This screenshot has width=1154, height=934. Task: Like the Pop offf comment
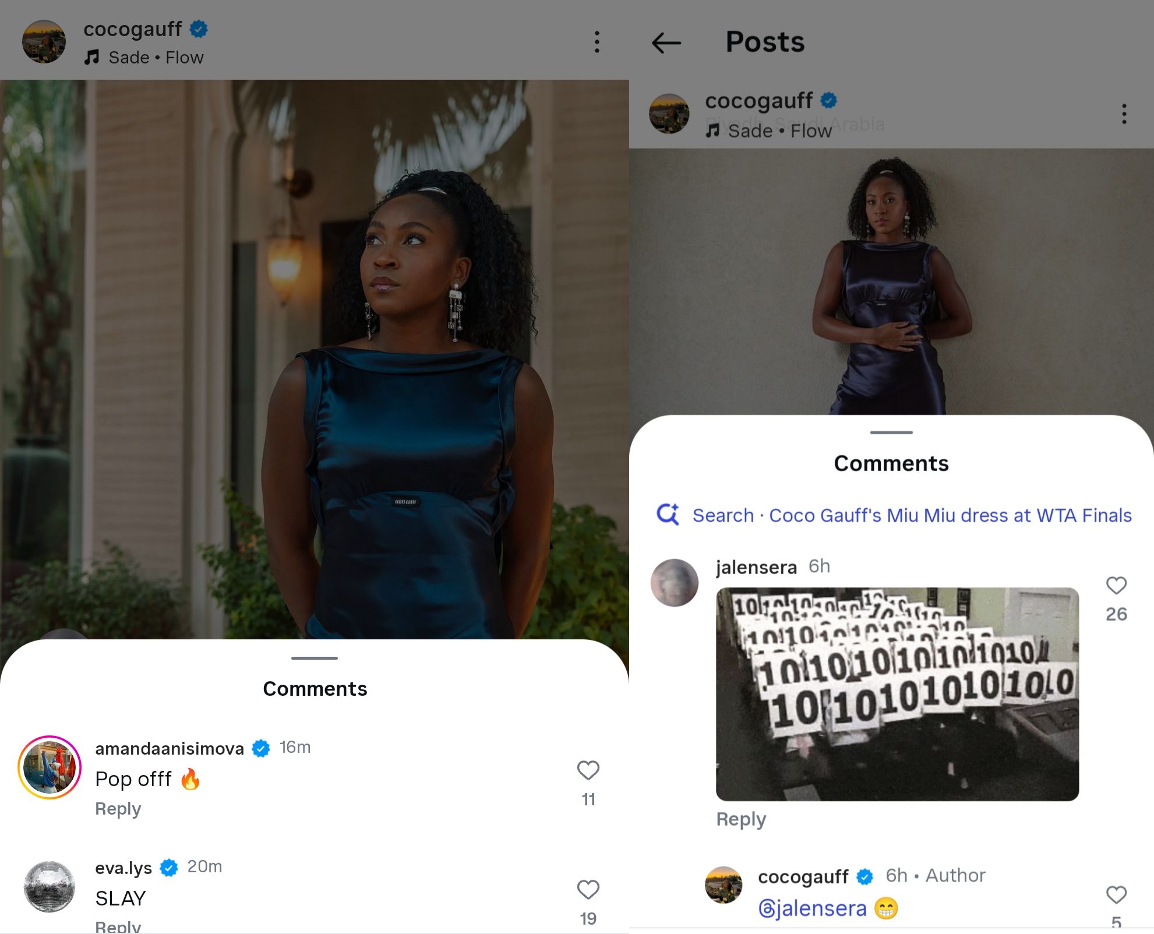[x=588, y=770]
